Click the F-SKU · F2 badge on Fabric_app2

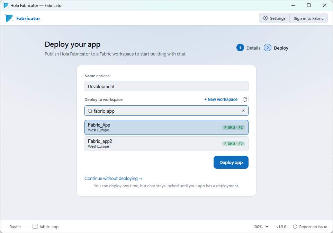[233, 144]
